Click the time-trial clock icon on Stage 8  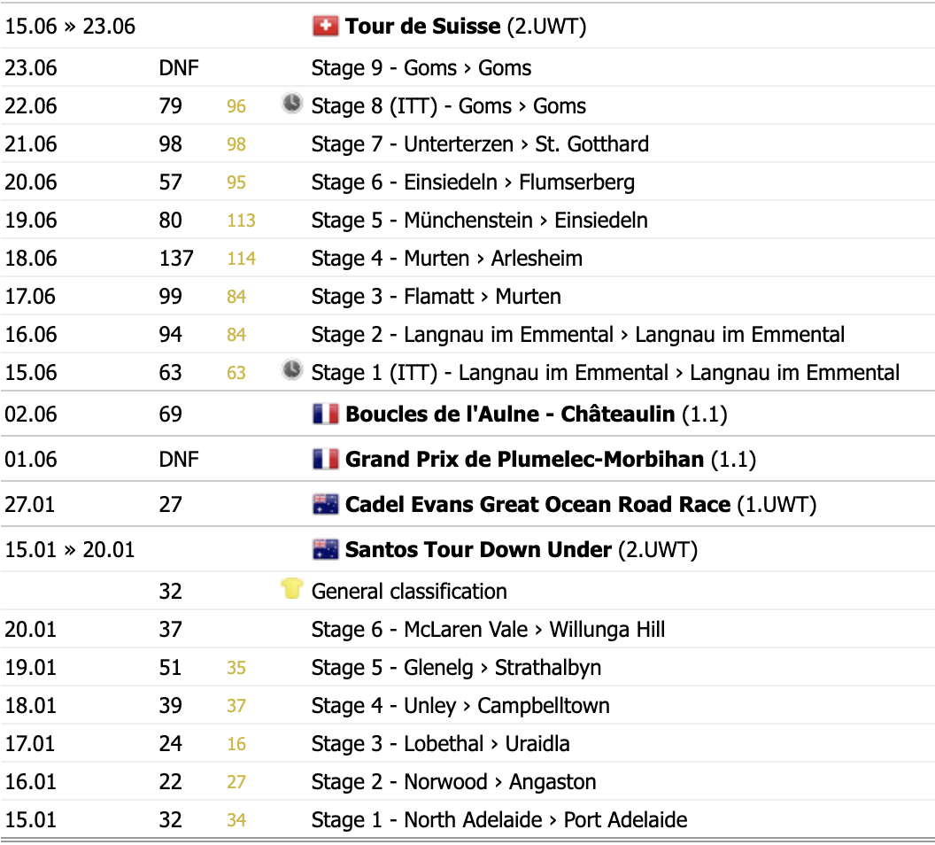click(x=291, y=104)
